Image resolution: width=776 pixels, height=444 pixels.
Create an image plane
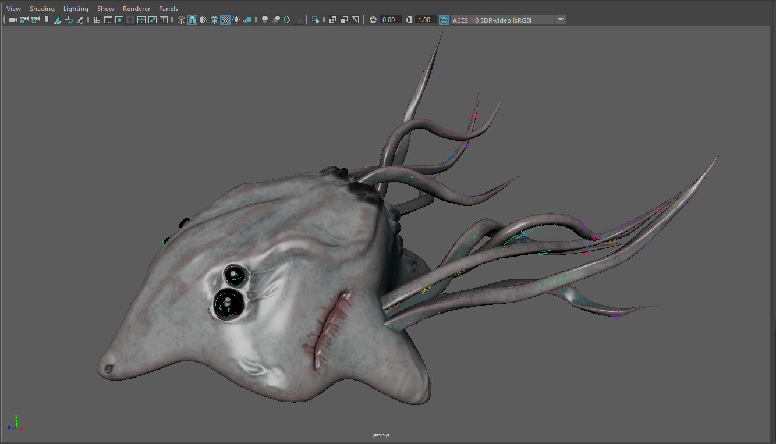click(x=59, y=19)
